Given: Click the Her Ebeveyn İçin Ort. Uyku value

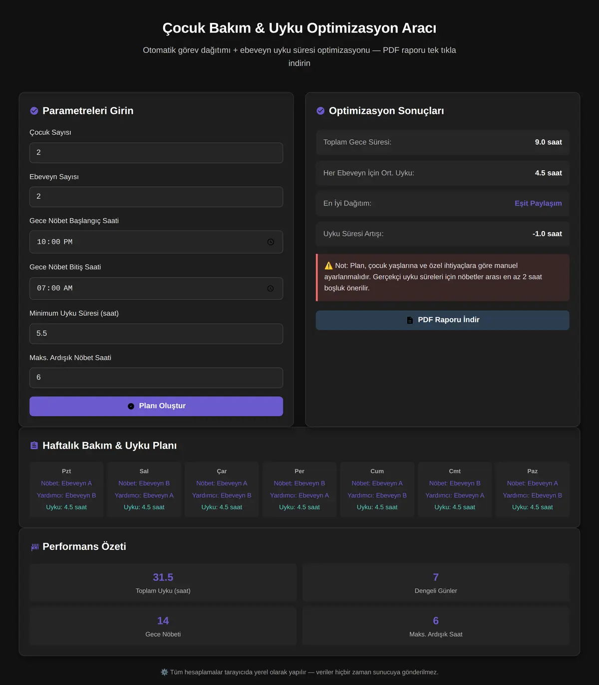Looking at the screenshot, I should 548,173.
